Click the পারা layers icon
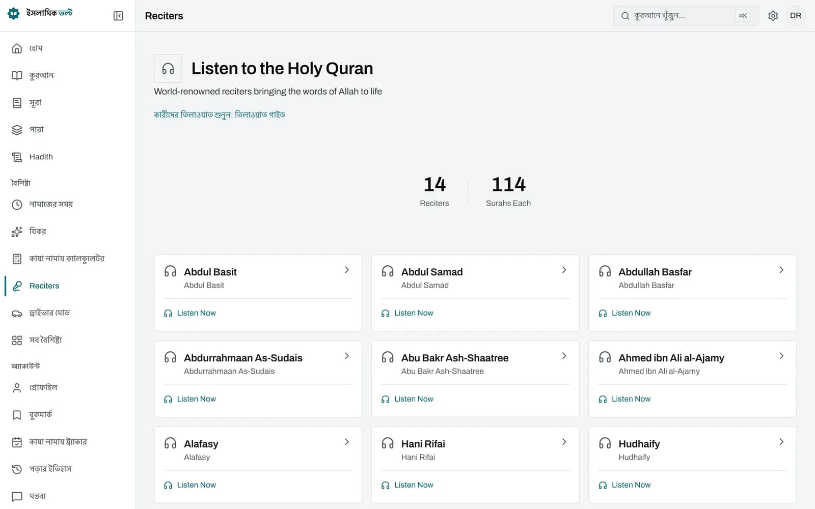Image resolution: width=815 pixels, height=509 pixels. click(17, 130)
